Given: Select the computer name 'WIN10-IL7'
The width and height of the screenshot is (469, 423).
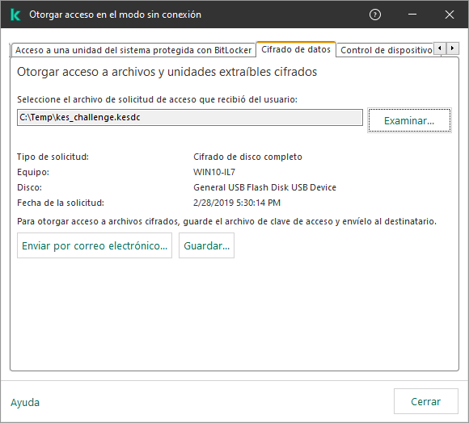Looking at the screenshot, I should point(214,172).
